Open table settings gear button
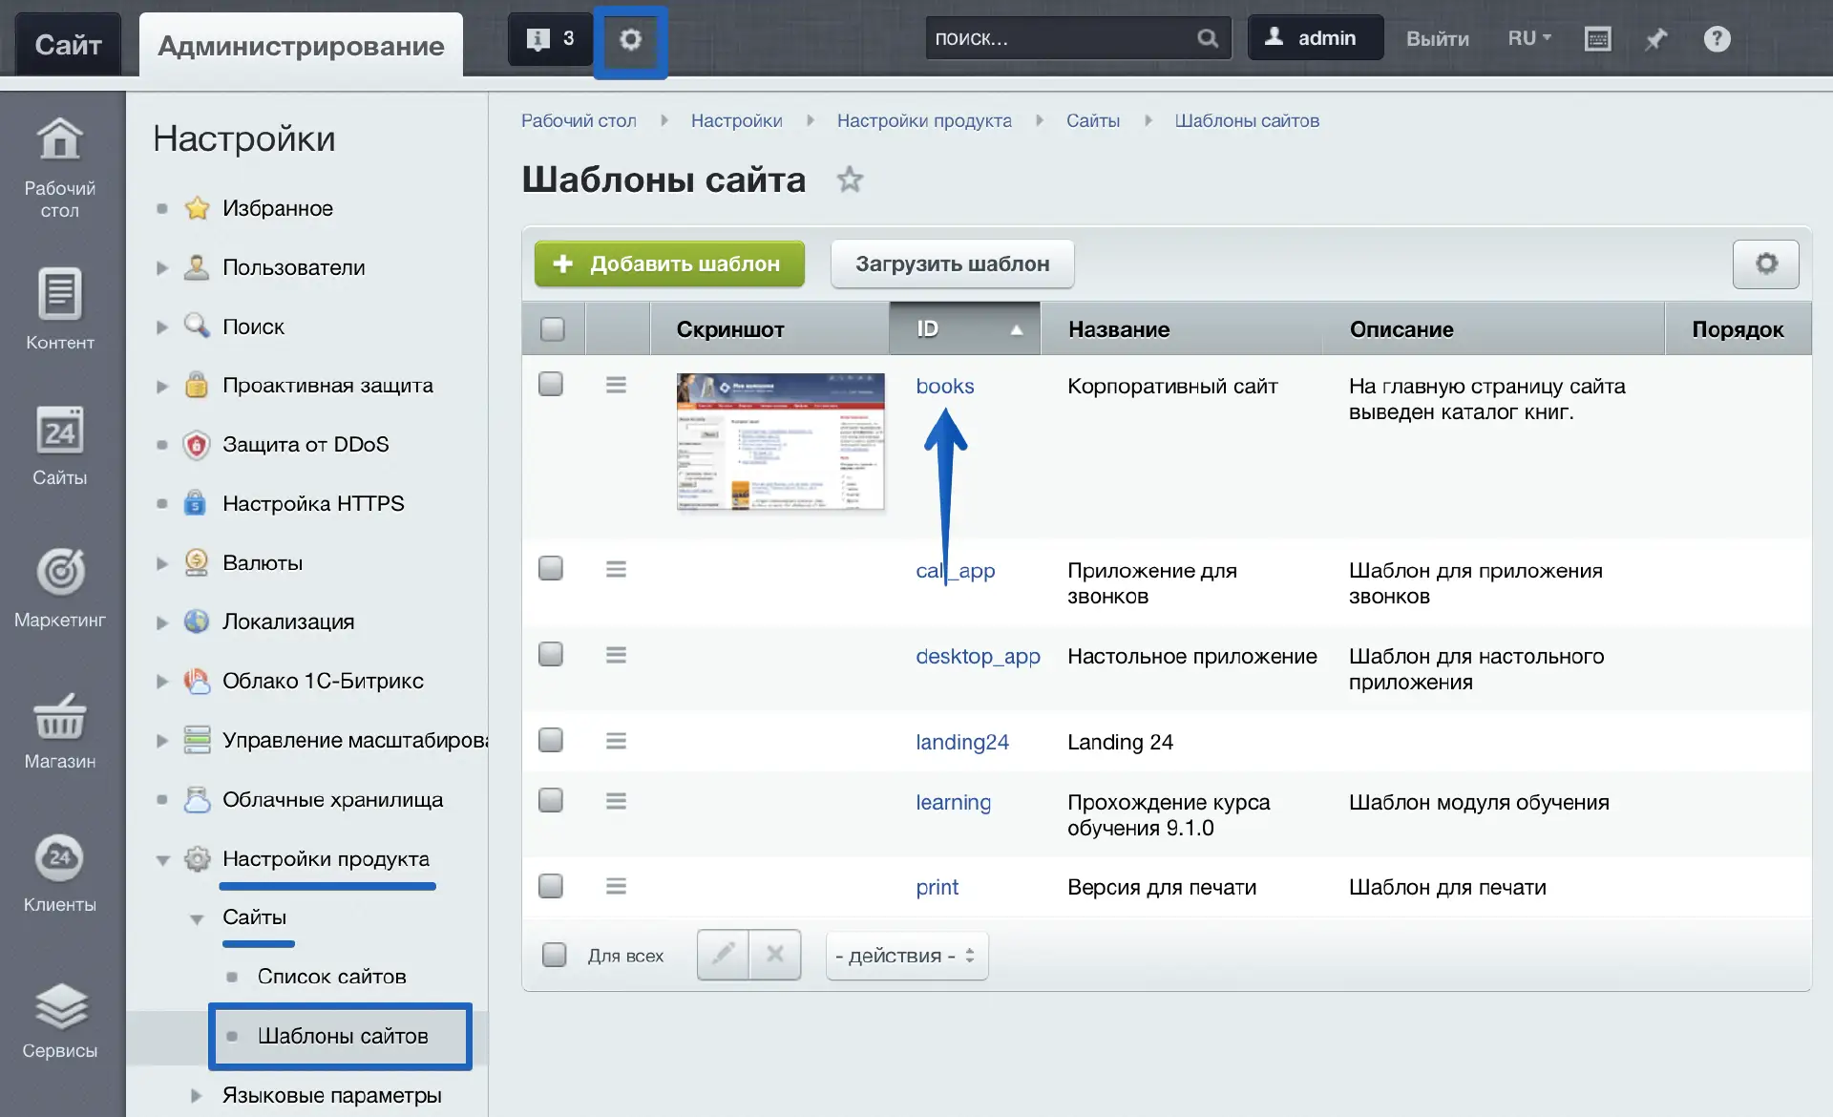Screen dimensions: 1833x1117 pyautogui.click(x=1765, y=264)
